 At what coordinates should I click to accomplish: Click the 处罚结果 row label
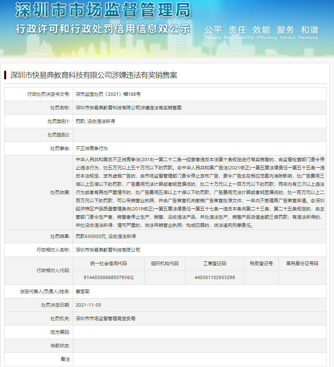[x=60, y=236]
